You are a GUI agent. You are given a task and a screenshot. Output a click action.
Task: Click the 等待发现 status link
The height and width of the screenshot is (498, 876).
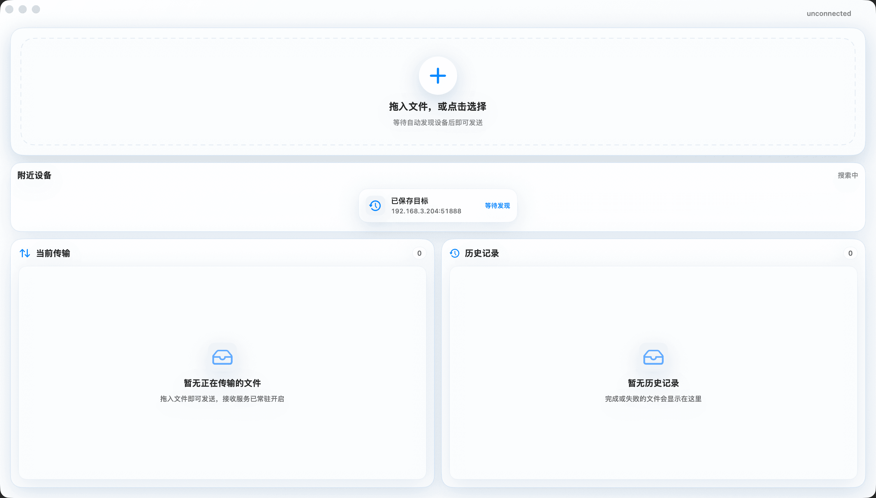click(497, 206)
